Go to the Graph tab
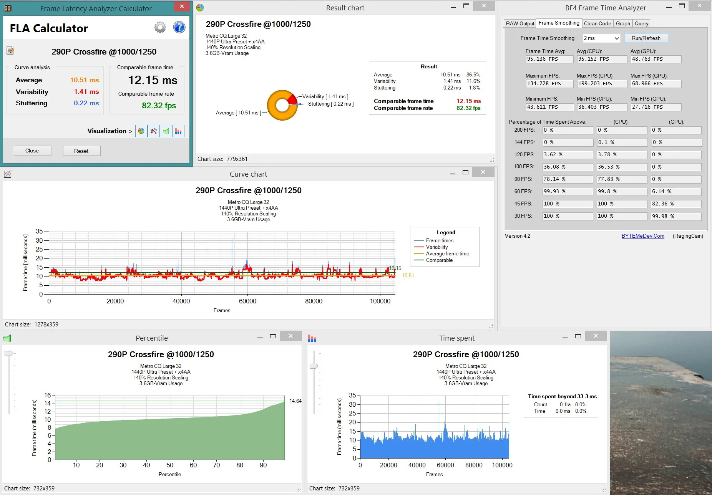Screen dimensions: 712x495 [x=623, y=23]
